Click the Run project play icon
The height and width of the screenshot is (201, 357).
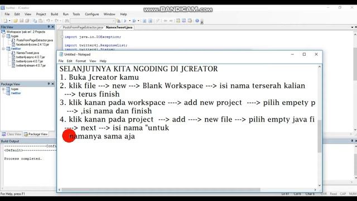coord(125,21)
